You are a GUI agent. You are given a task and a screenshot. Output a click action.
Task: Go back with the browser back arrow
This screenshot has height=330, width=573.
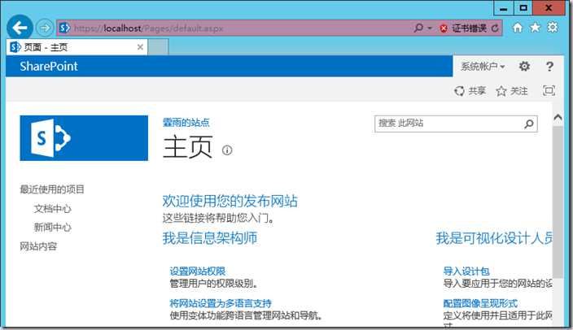[20, 28]
